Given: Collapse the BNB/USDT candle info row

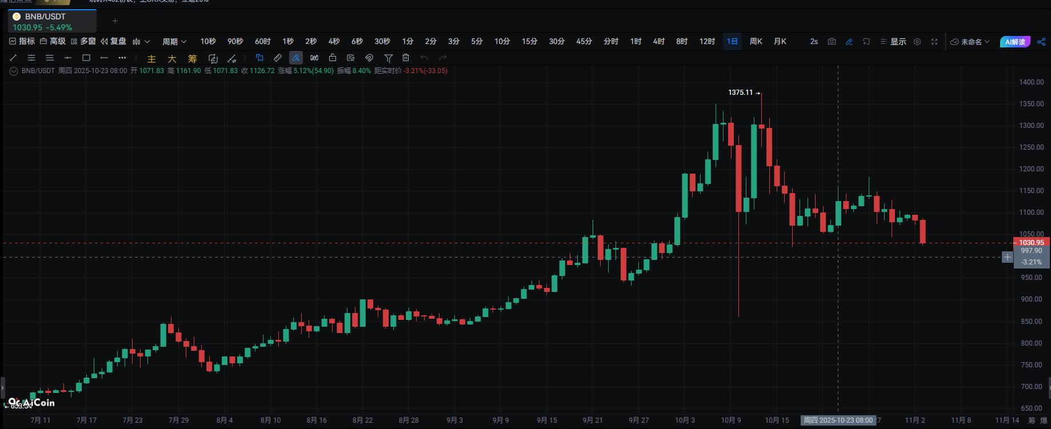Looking at the screenshot, I should pos(14,71).
